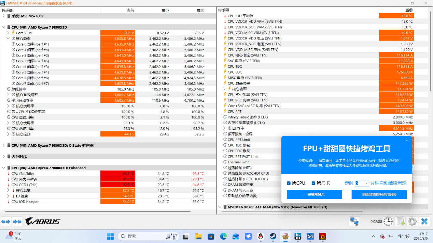Collapse the MSI MEG X870E ACE MAX section
433x243 pixels.
click(220, 207)
